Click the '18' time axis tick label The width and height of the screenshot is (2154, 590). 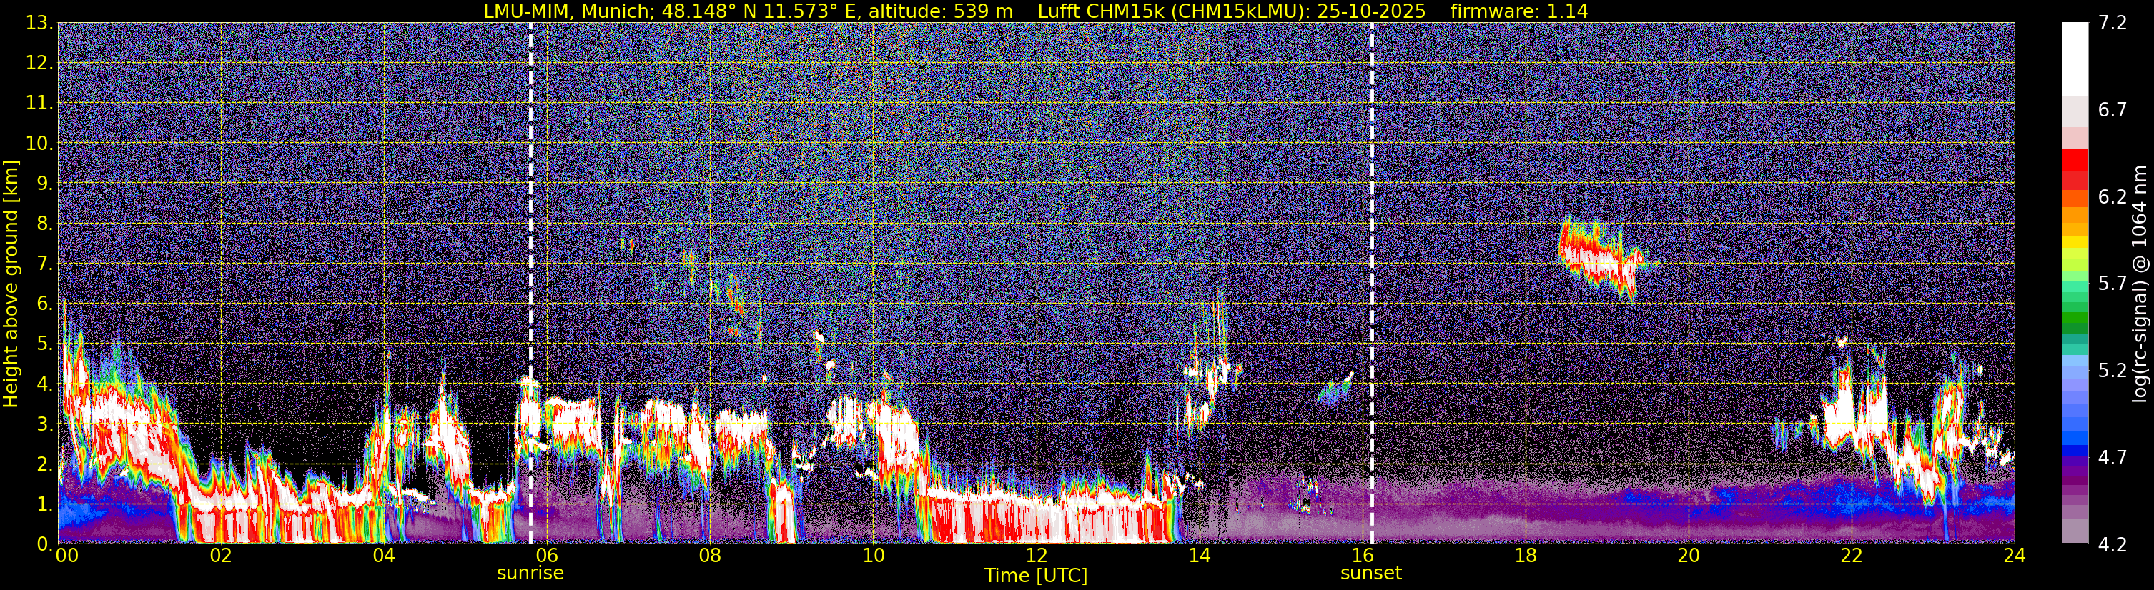1525,556
